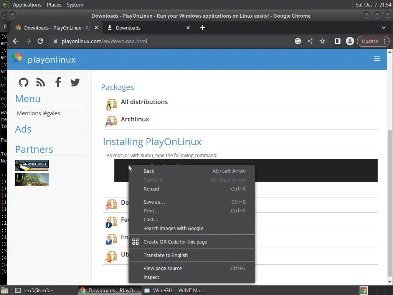Choose Back from the context menu
Viewport: 393px width, 295px height.
click(x=192, y=171)
